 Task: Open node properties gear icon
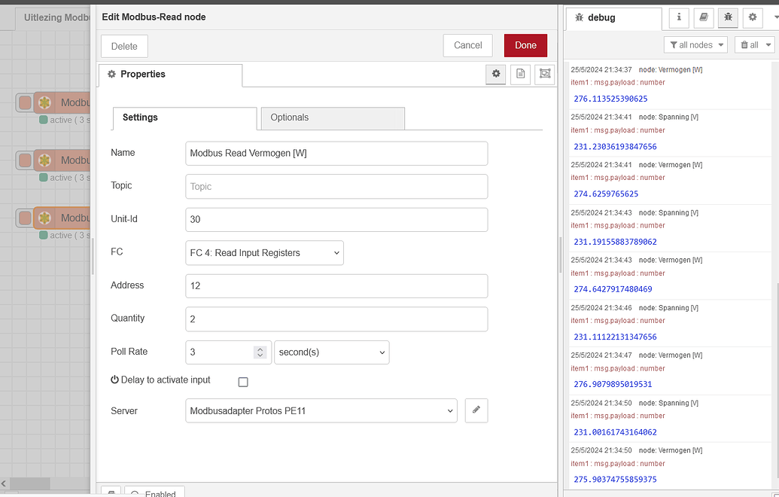pos(496,74)
